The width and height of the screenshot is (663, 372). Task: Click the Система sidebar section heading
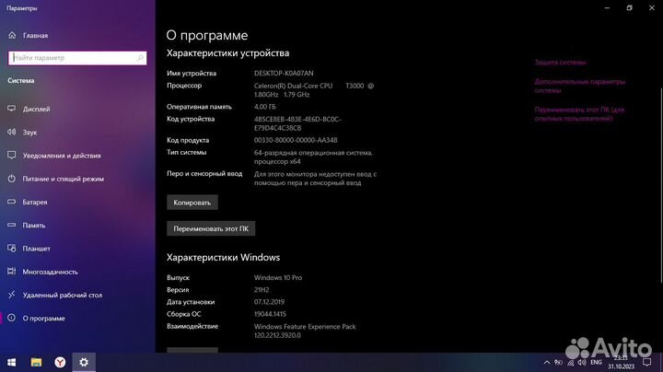tap(20, 81)
